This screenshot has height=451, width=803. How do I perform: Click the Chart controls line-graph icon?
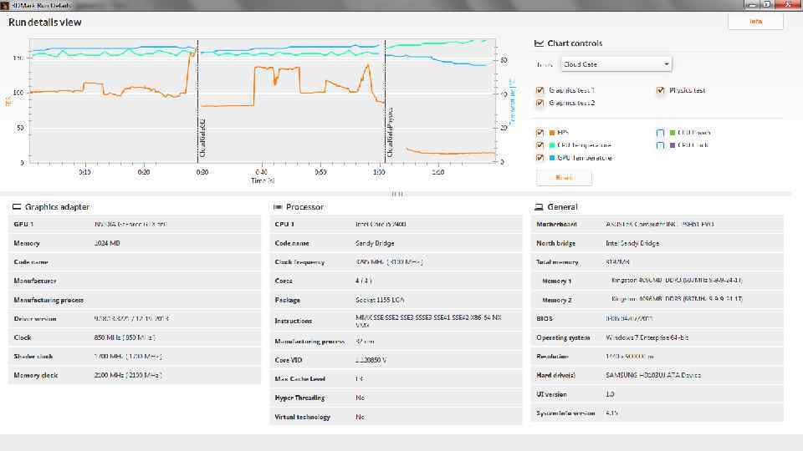(x=539, y=43)
